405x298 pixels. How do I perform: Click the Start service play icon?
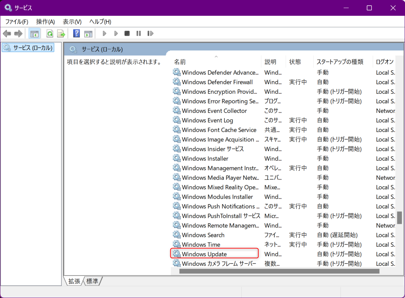click(x=104, y=34)
